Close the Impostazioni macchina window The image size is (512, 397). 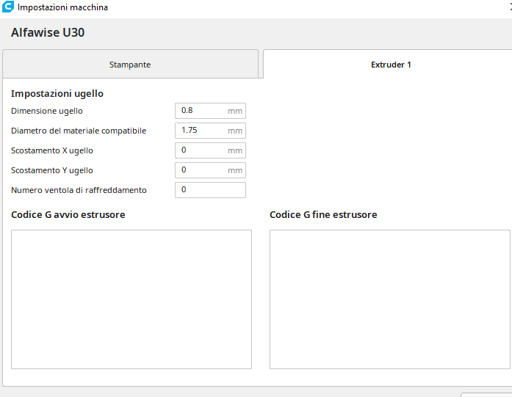click(509, 7)
